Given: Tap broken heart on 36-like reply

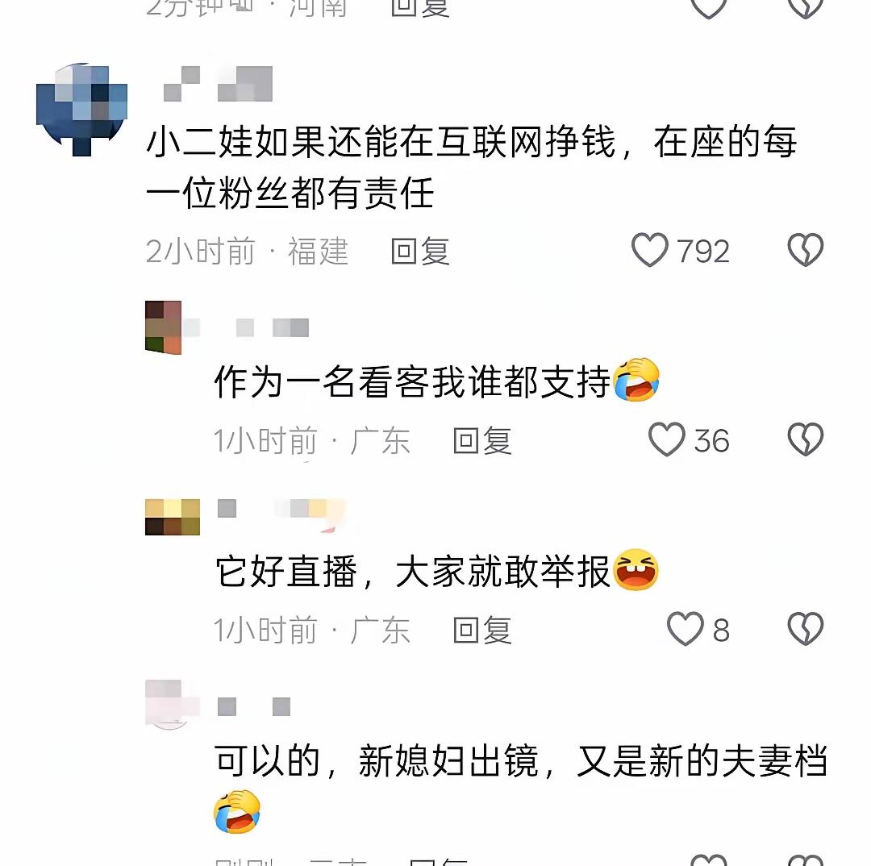Looking at the screenshot, I should pos(806,440).
